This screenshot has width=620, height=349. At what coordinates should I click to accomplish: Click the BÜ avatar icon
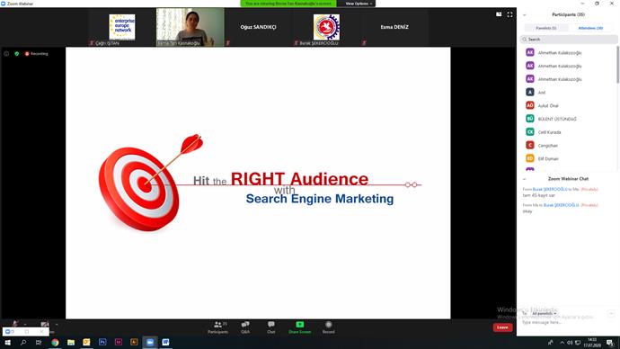click(x=530, y=119)
